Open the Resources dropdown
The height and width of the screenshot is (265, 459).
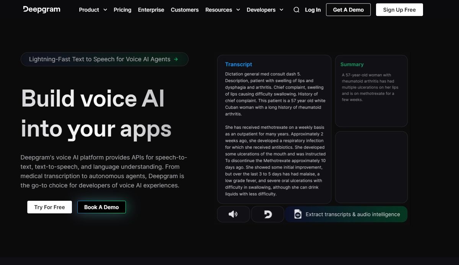pos(223,10)
